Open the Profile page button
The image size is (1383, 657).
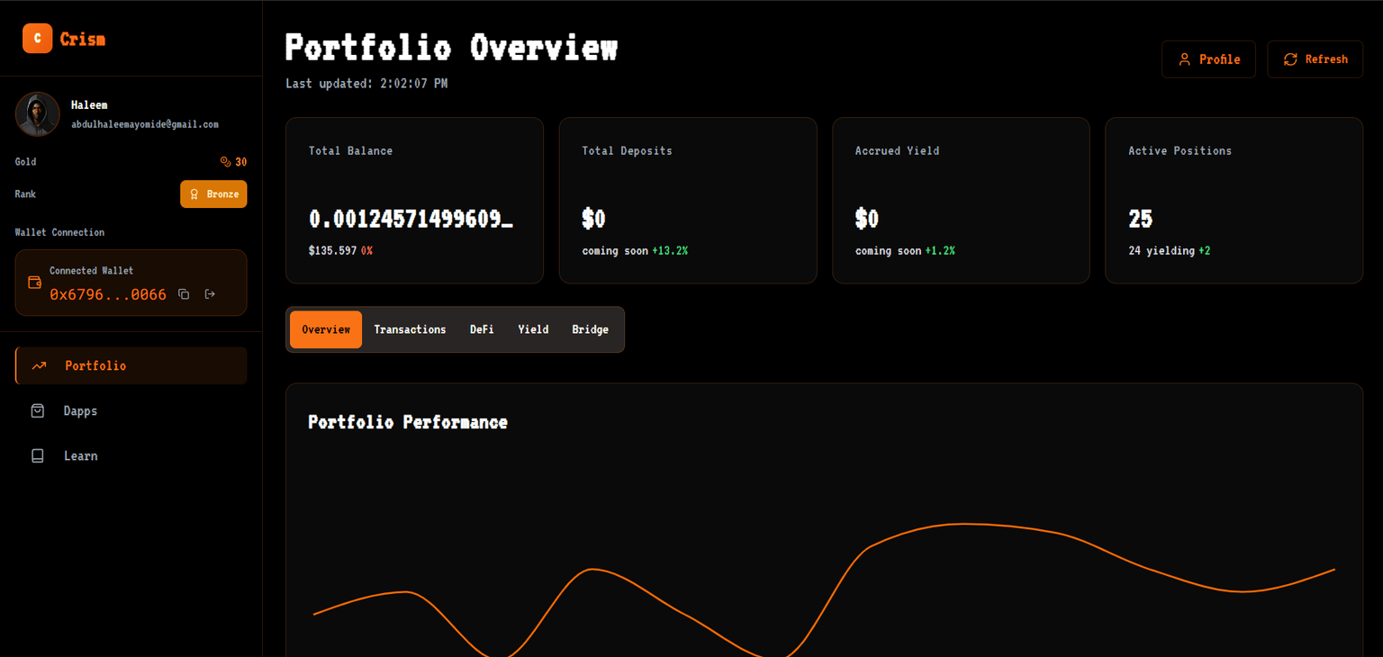pos(1208,59)
